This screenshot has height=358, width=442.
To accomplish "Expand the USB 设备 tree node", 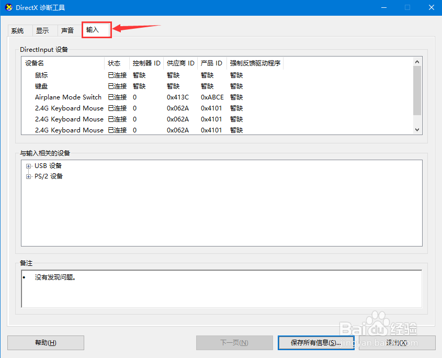I will point(28,165).
